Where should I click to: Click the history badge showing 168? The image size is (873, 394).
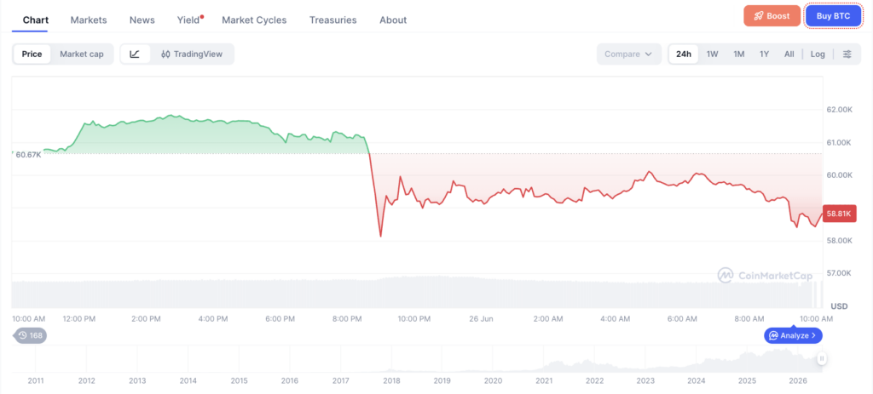[x=30, y=335]
